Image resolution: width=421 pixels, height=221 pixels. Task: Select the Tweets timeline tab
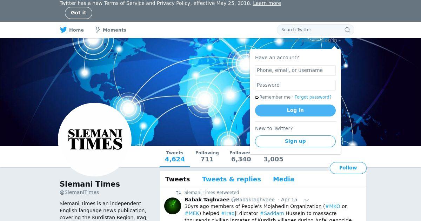pyautogui.click(x=178, y=179)
